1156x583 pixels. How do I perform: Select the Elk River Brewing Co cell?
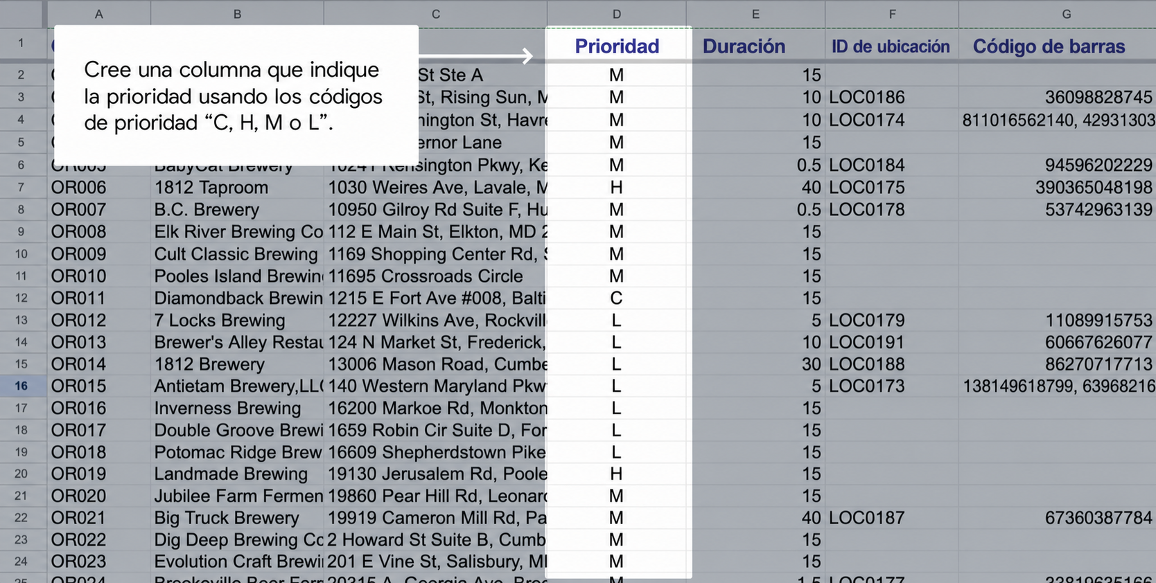point(237,231)
